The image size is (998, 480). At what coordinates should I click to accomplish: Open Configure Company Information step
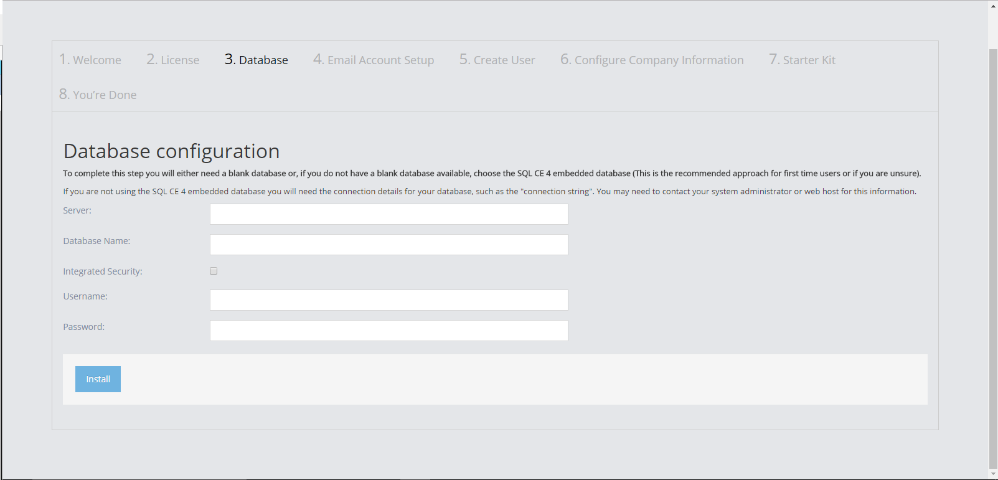pyautogui.click(x=652, y=60)
